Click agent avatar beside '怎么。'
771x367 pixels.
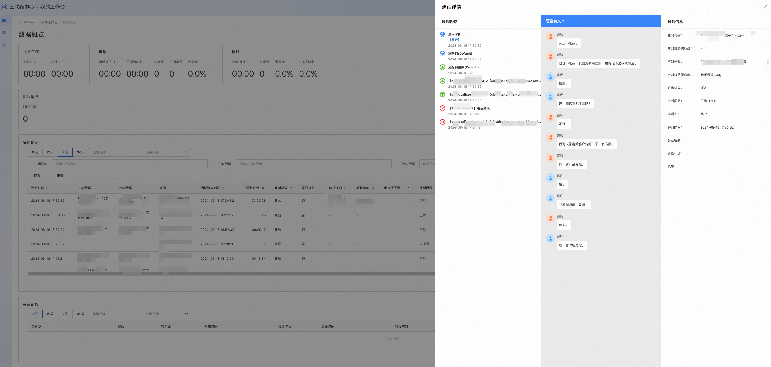550,218
